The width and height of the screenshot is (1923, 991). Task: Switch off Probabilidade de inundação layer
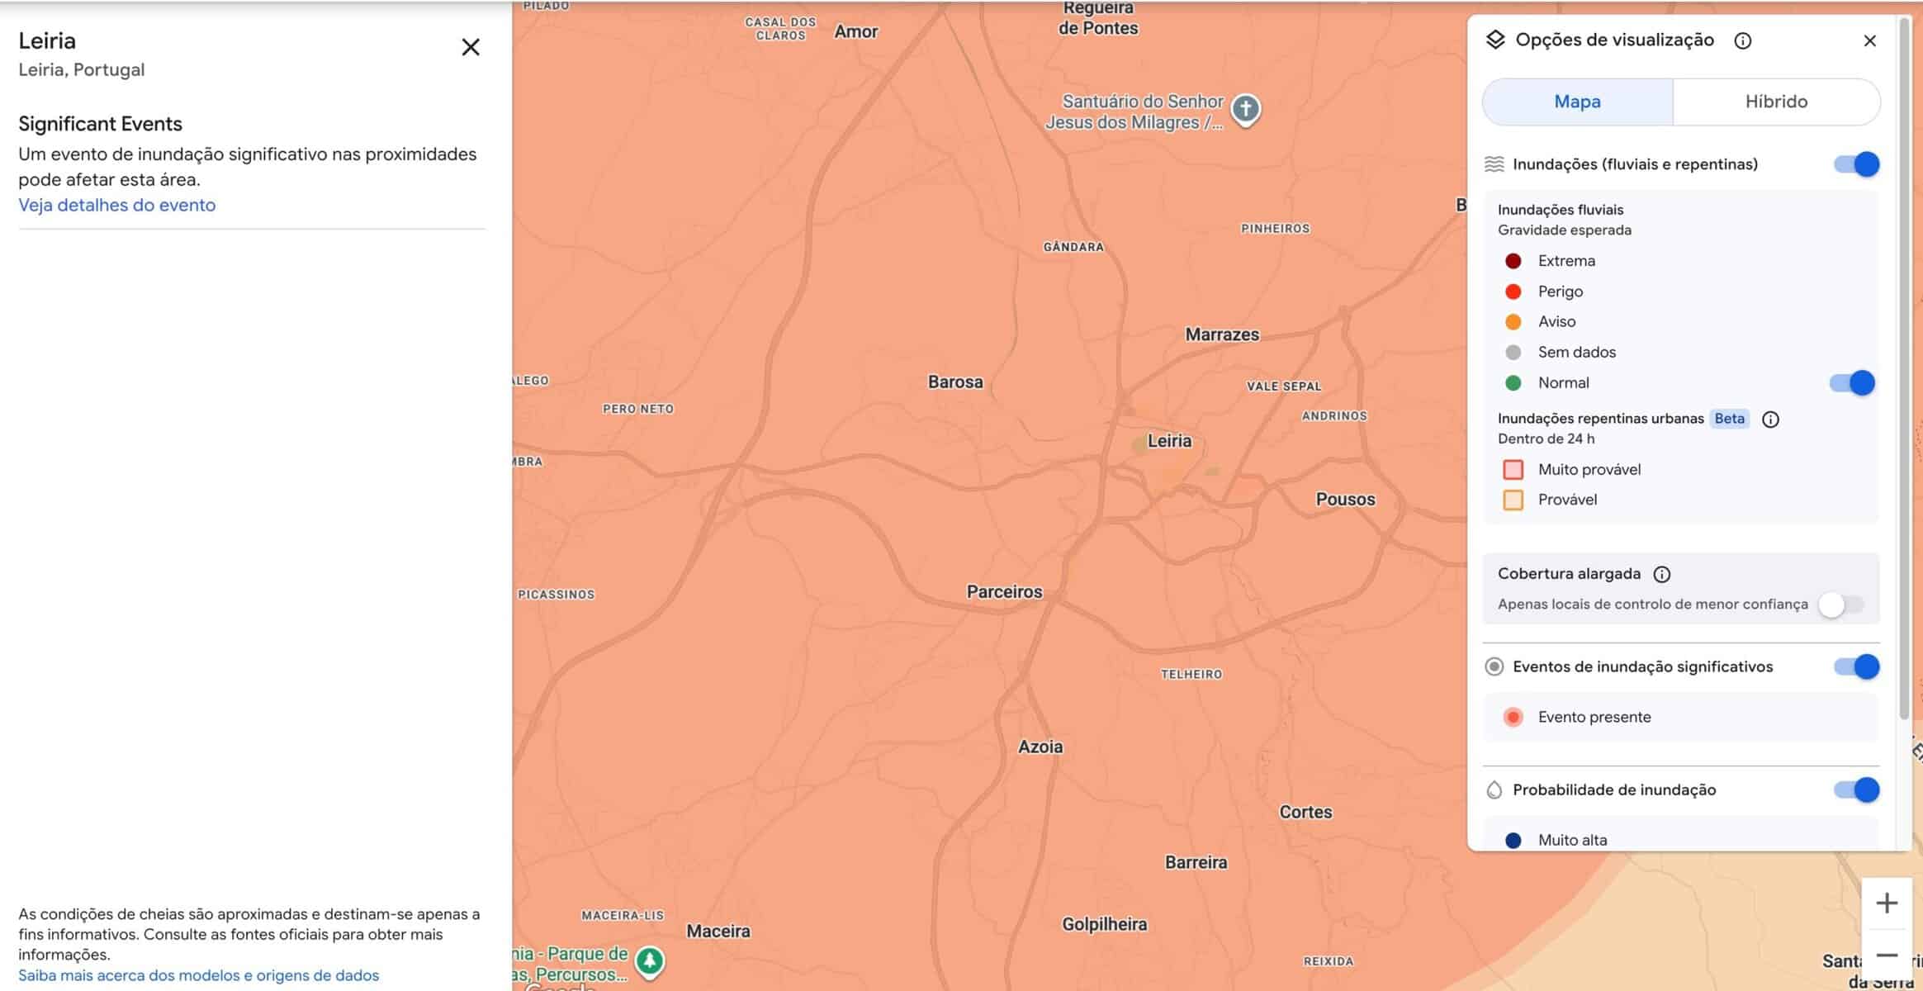tap(1856, 789)
